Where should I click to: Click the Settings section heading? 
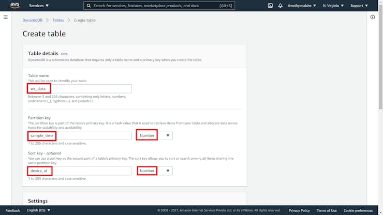click(x=38, y=201)
